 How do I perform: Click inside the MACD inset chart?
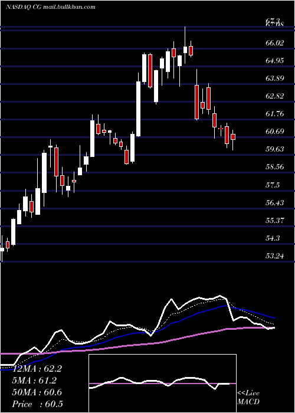pyautogui.click(x=162, y=383)
